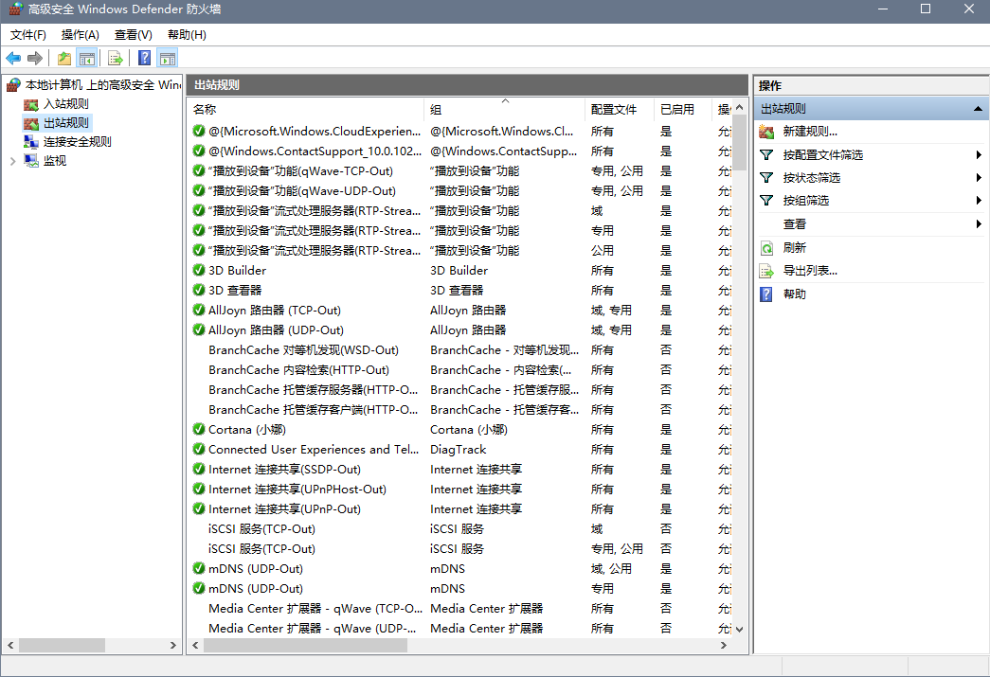Click the 按组筛选 funnel icon
This screenshot has height=677, width=990.
pos(766,200)
